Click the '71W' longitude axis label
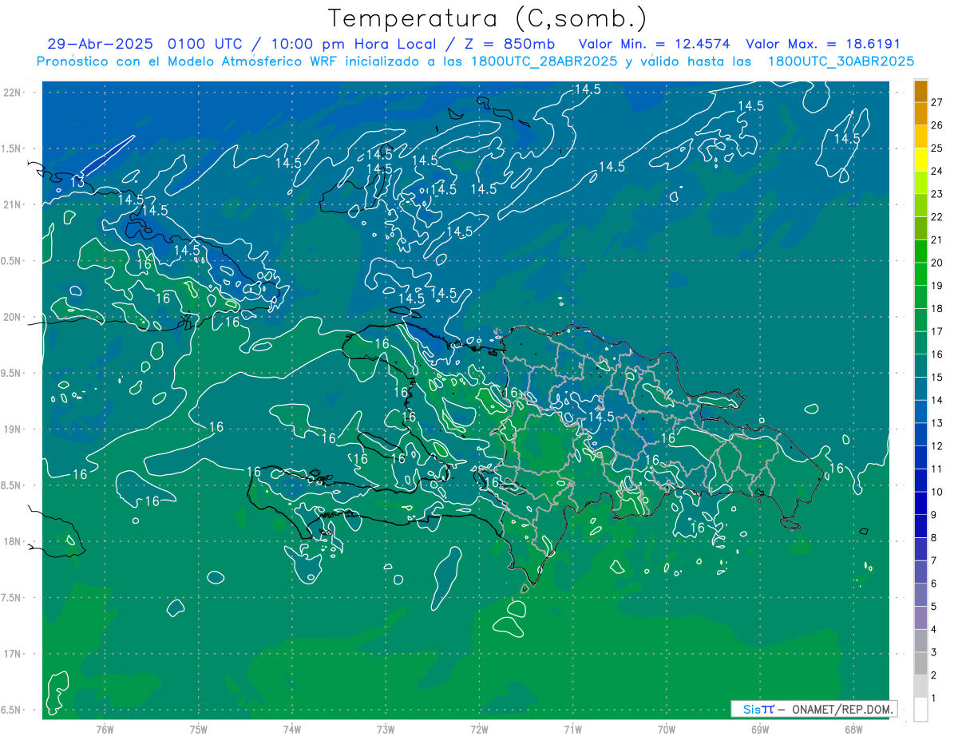This screenshot has height=740, width=958. click(x=572, y=730)
